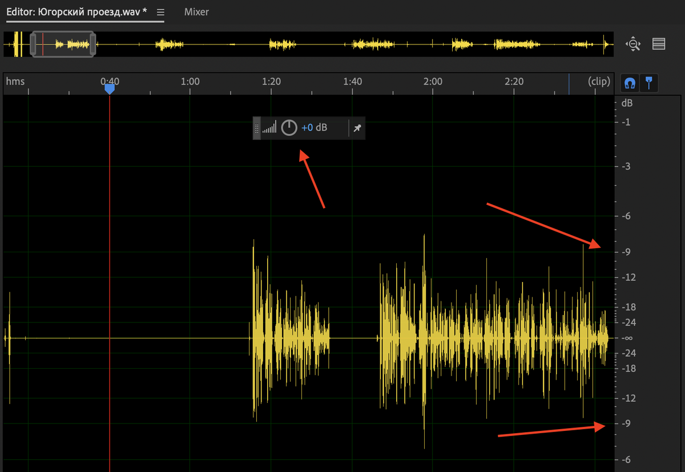The image size is (685, 472).
Task: Grab the right handle of overview selection
Action: click(x=93, y=44)
